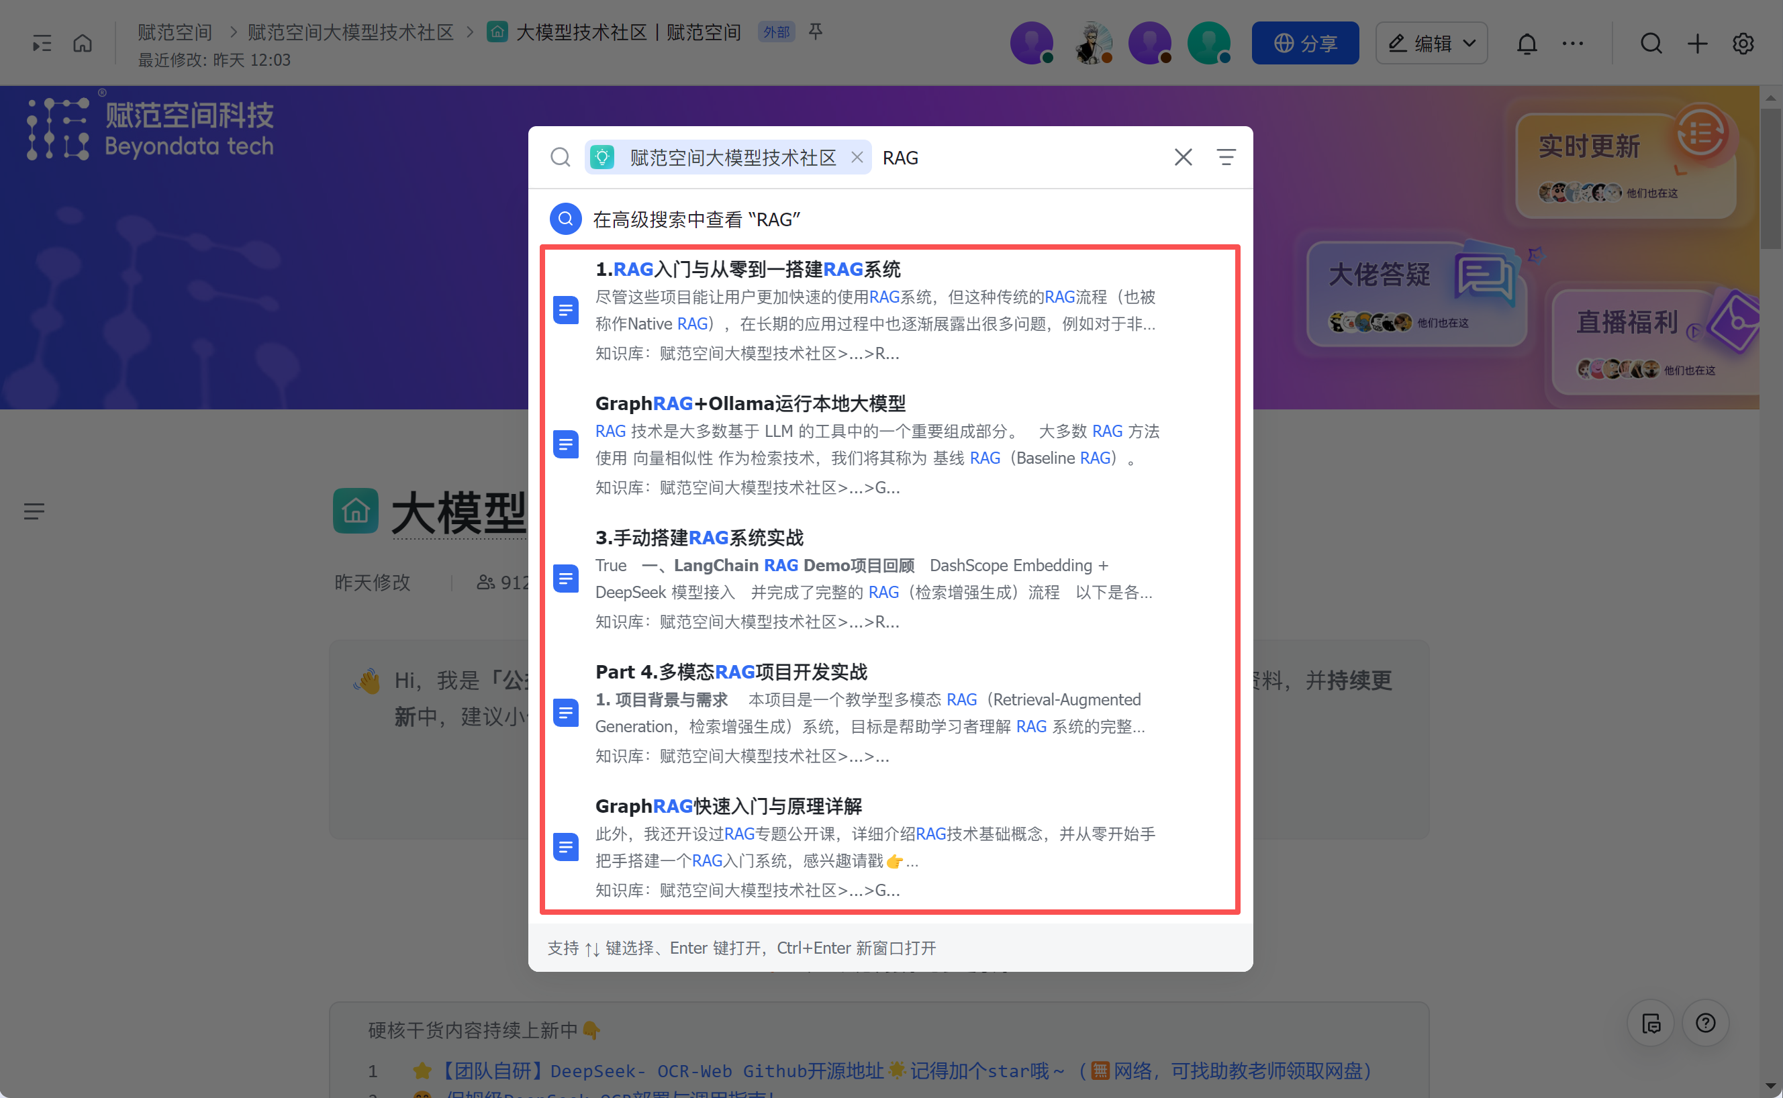The image size is (1783, 1098).
Task: Click the green collaborator avatar
Action: (x=1209, y=44)
